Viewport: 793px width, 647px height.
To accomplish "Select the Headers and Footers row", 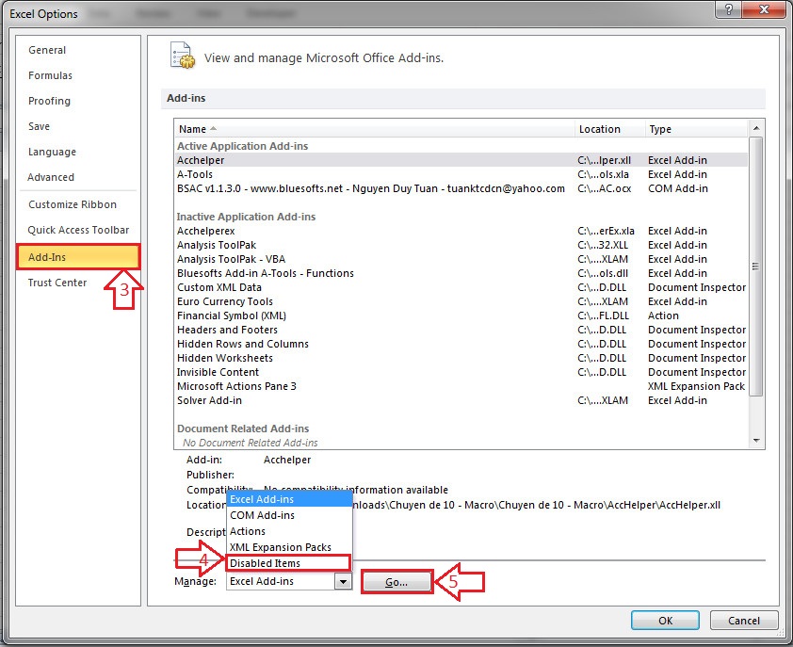I will coord(461,331).
